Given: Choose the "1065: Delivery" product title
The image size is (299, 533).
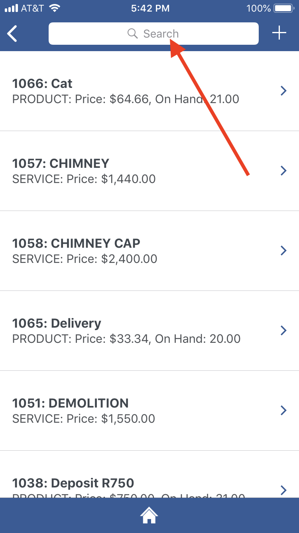Looking at the screenshot, I should (x=57, y=323).
